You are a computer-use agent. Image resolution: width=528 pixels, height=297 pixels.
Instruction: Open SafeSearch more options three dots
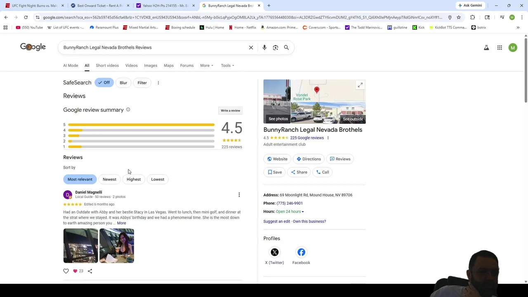tap(158, 83)
